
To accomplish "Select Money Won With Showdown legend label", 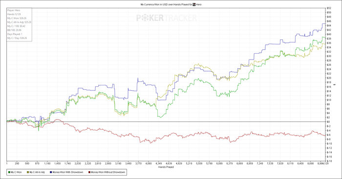I will point(68,172).
